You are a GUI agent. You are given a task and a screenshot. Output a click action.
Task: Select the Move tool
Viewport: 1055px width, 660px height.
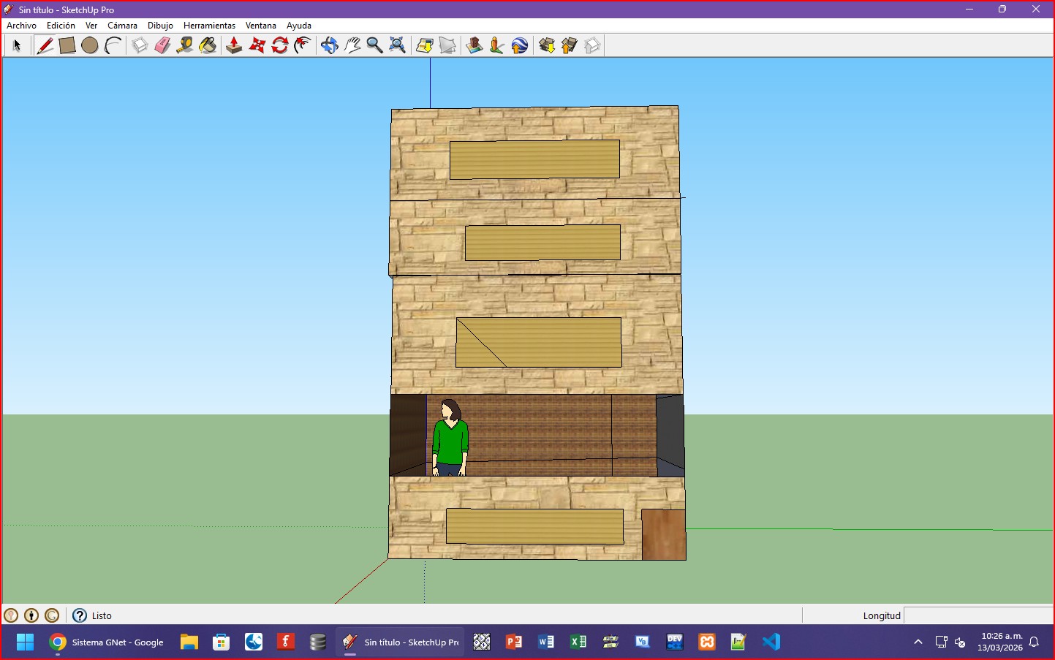[x=257, y=45]
